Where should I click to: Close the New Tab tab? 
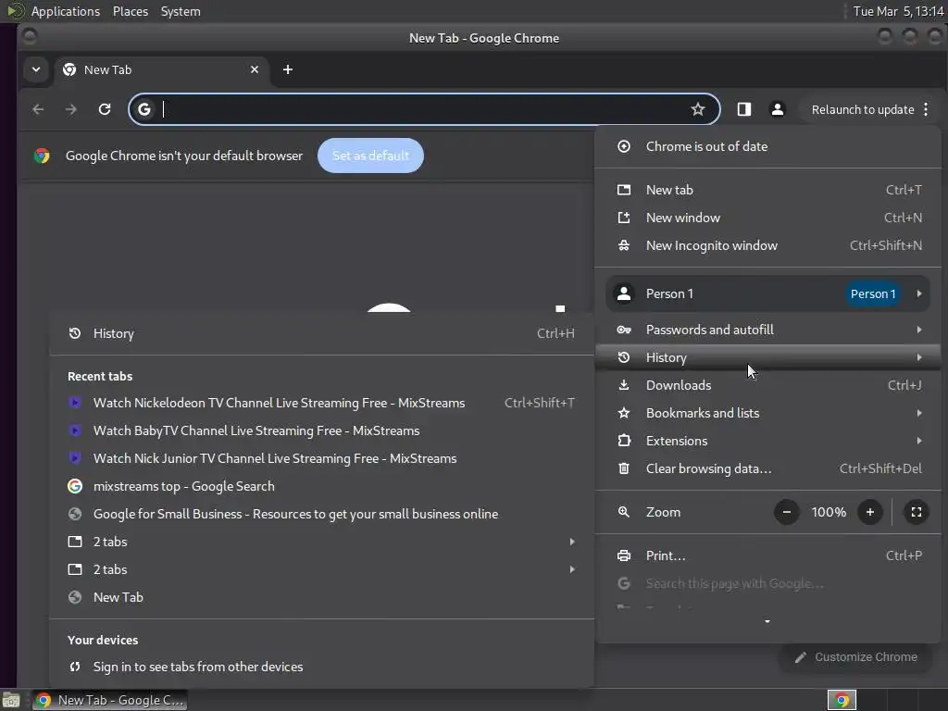click(x=255, y=69)
